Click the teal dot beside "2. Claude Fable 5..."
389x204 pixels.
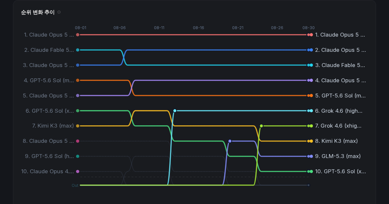pos(77,50)
